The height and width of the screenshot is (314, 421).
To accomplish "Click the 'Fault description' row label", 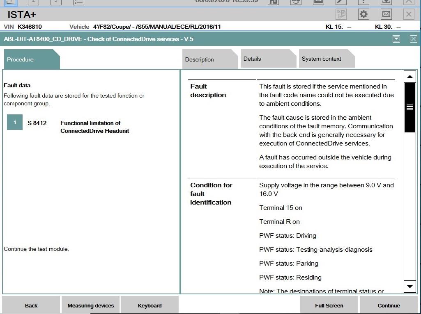I will [x=208, y=91].
